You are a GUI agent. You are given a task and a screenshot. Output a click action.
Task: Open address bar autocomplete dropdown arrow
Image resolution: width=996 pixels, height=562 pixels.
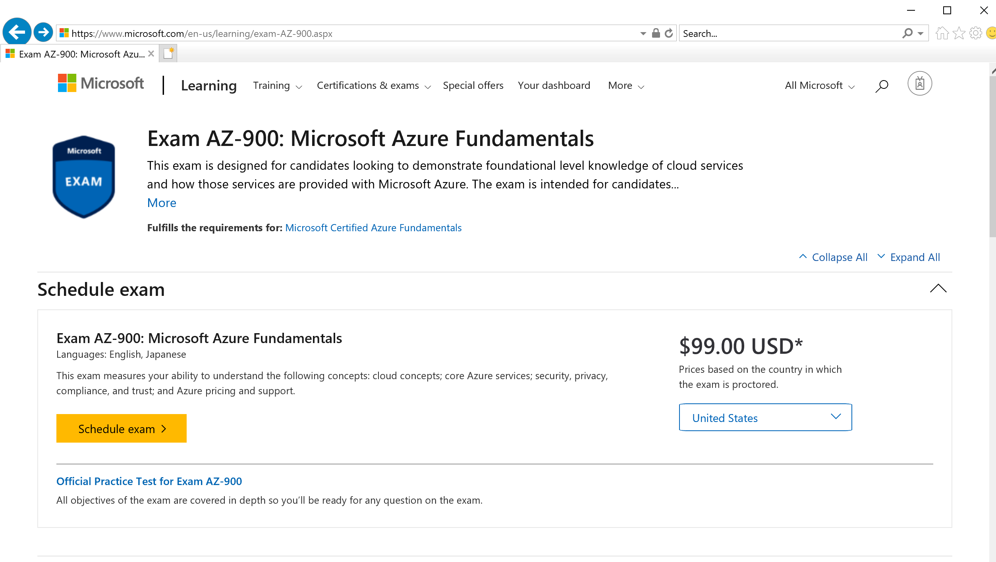click(x=643, y=34)
